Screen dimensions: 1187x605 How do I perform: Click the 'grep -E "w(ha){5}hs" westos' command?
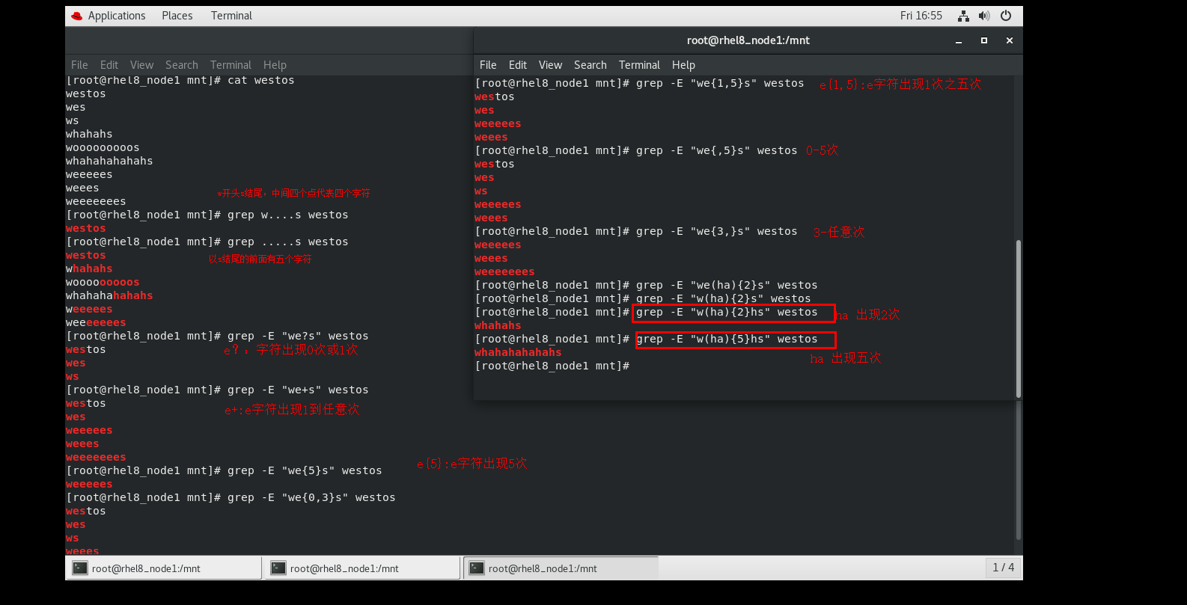click(727, 339)
